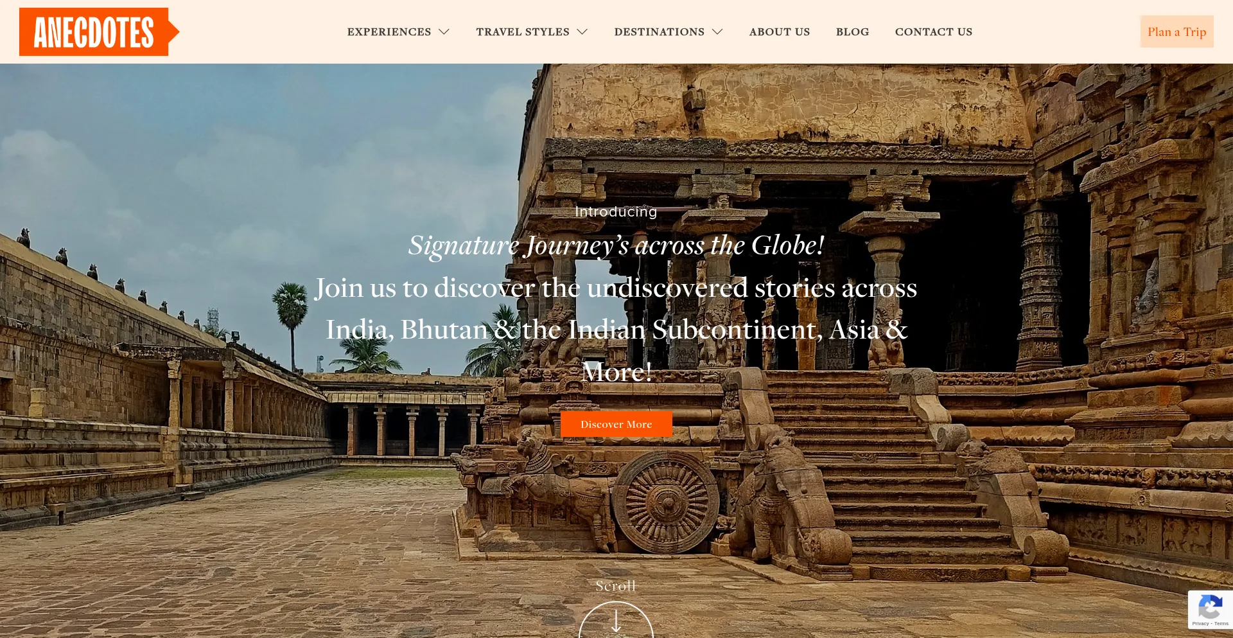Image resolution: width=1233 pixels, height=638 pixels.
Task: Click the Discover More button
Action: tap(616, 424)
